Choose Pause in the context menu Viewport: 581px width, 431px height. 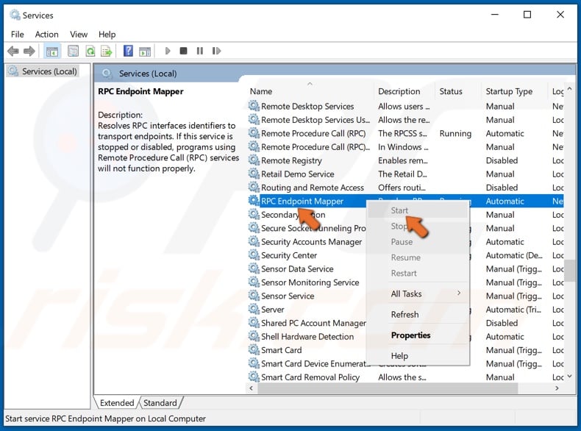(418, 242)
